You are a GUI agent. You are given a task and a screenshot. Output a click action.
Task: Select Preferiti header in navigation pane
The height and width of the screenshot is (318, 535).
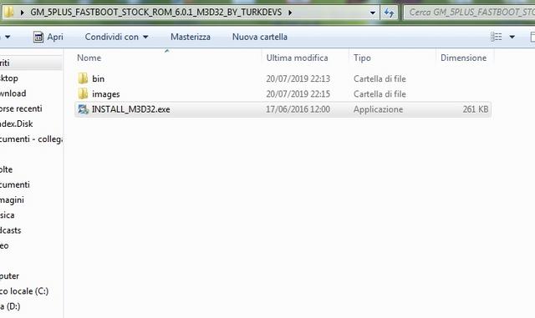coord(5,63)
